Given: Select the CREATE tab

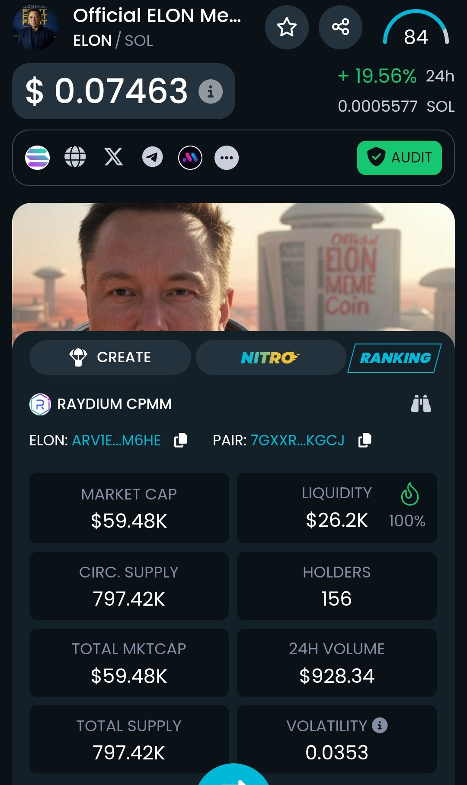Looking at the screenshot, I should 110,357.
